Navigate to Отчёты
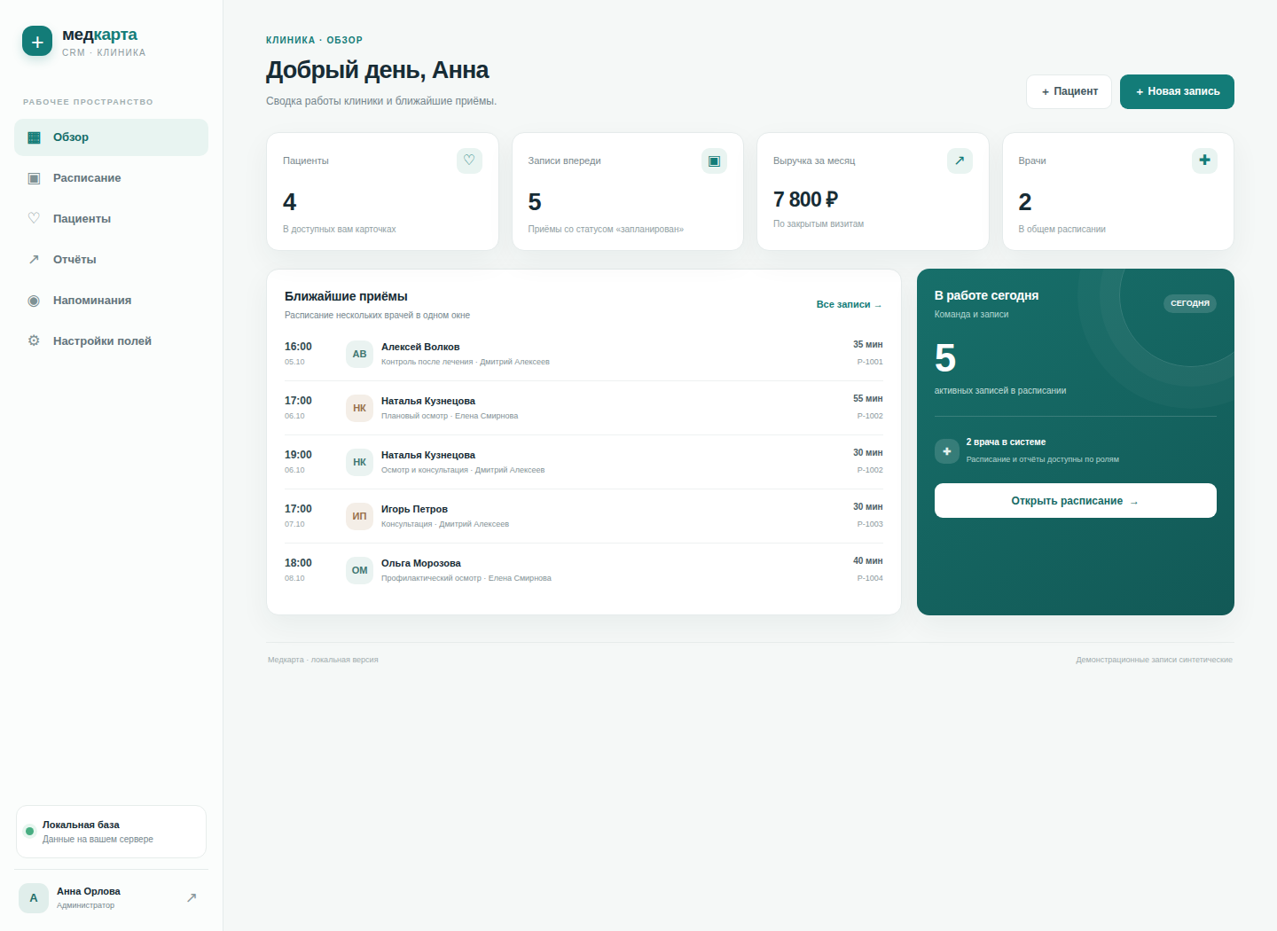This screenshot has width=1277, height=931. coord(111,260)
